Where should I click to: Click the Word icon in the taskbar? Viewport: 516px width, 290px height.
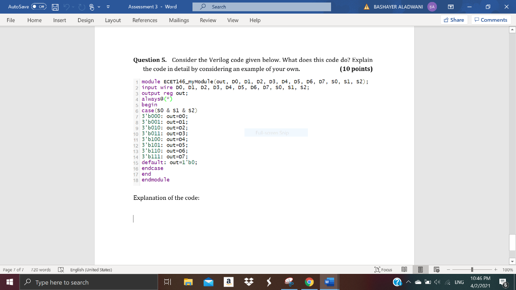pyautogui.click(x=329, y=282)
